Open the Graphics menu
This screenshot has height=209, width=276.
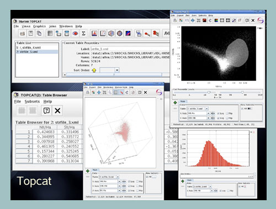point(39,26)
